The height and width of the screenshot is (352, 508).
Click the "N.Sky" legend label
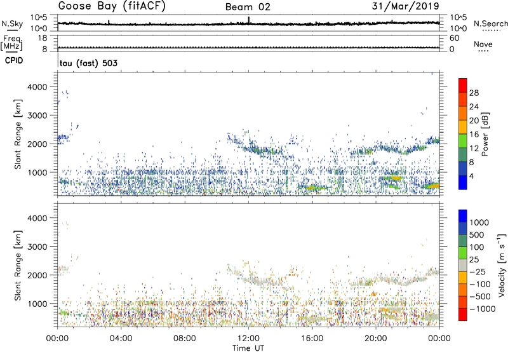[x=12, y=24]
